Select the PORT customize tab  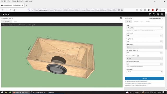(x=148, y=21)
